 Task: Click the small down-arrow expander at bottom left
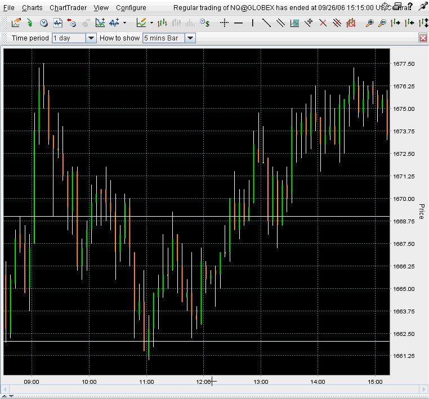coord(11,396)
